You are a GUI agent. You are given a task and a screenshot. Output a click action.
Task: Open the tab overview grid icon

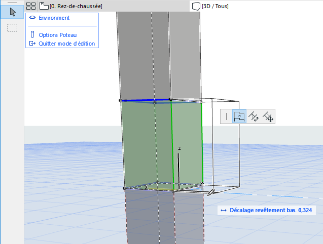point(31,6)
